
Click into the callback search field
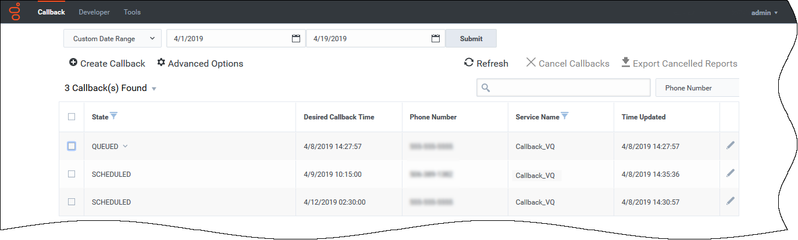563,88
